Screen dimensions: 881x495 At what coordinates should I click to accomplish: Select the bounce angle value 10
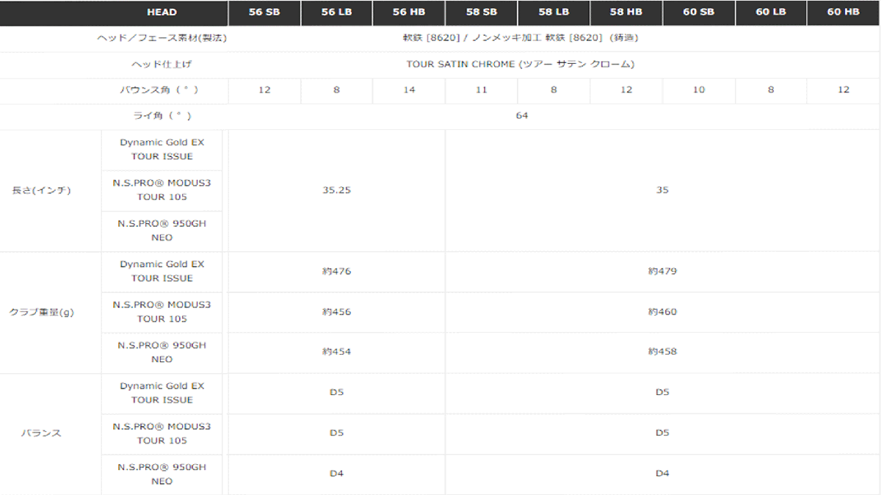(x=698, y=90)
